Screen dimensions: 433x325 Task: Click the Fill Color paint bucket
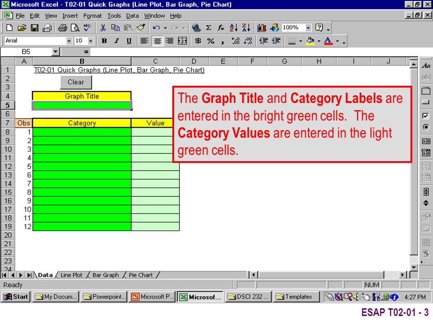310,41
